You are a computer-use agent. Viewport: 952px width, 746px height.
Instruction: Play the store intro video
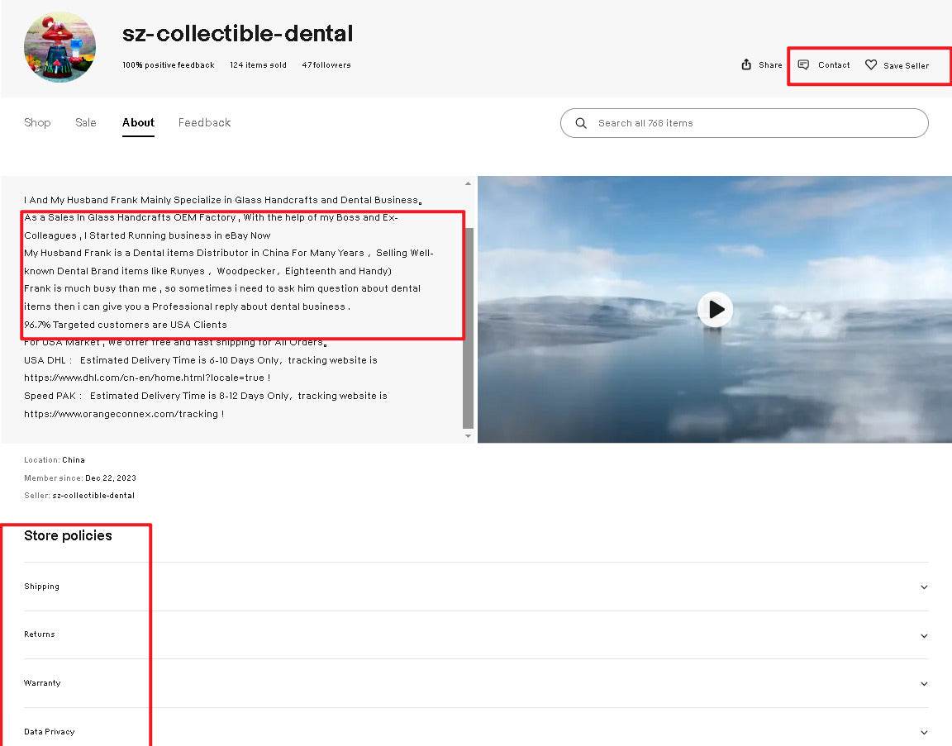[x=715, y=309]
